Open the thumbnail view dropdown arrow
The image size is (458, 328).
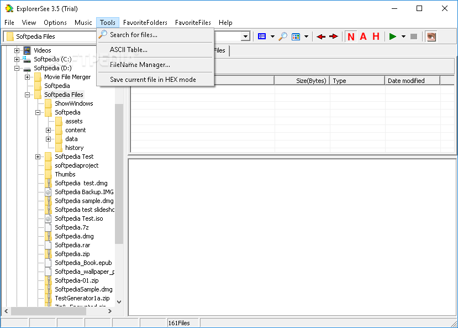click(x=306, y=37)
